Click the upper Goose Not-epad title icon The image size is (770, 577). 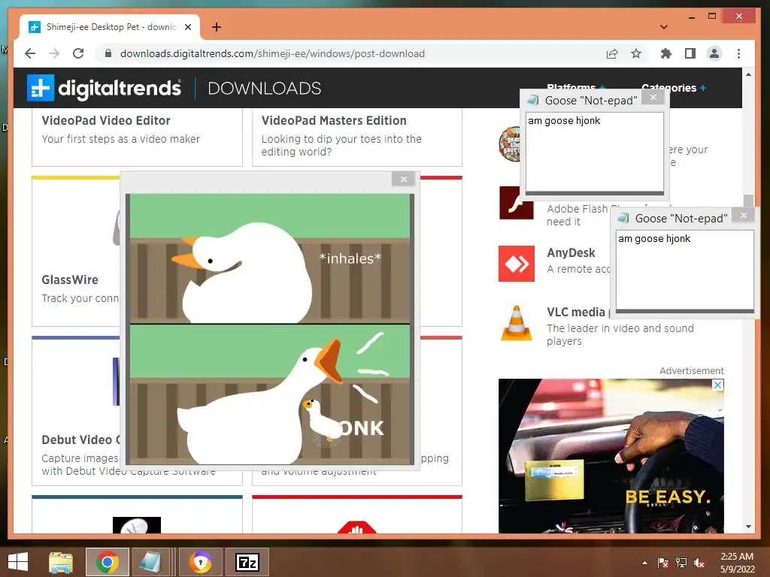(533, 100)
